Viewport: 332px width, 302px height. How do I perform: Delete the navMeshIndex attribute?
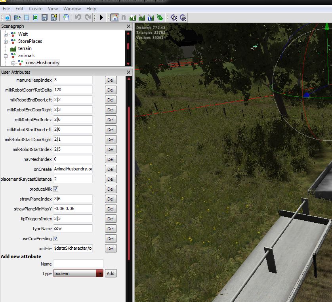(111, 159)
